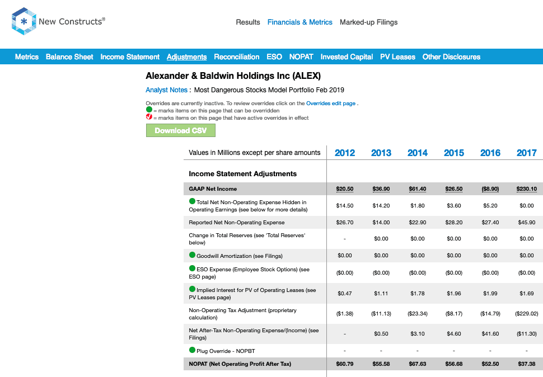Screen dimensions: 543x377
Task: Click 2017 GAAP Net Income value $230.10
Action: point(526,189)
